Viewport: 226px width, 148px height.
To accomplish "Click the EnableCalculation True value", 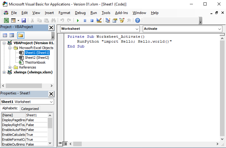I will click(x=37, y=135).
